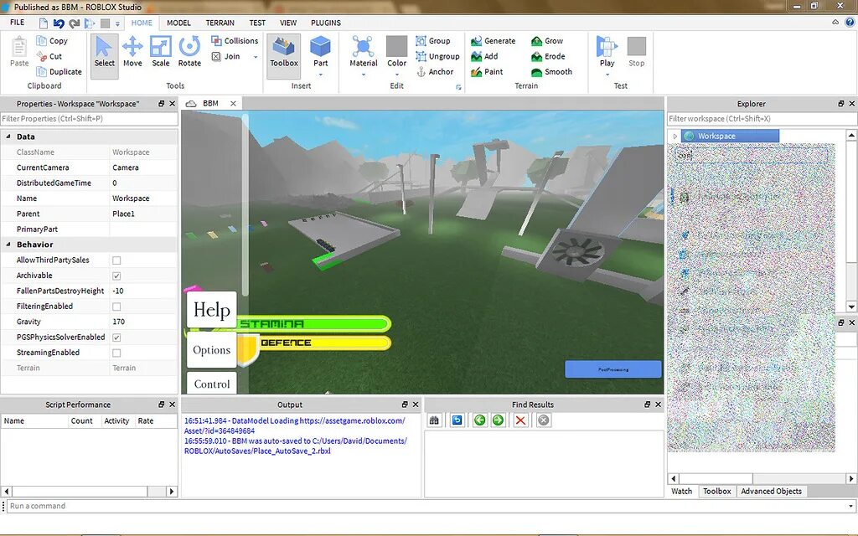Use the Smooth terrain tool

tap(551, 72)
